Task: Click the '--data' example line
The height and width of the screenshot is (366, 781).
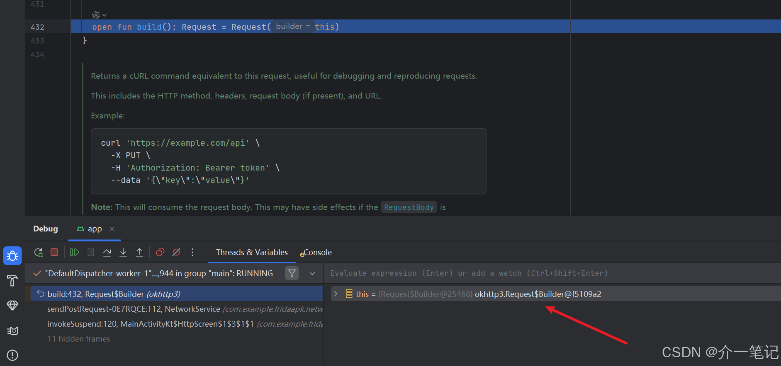Action: pos(180,180)
